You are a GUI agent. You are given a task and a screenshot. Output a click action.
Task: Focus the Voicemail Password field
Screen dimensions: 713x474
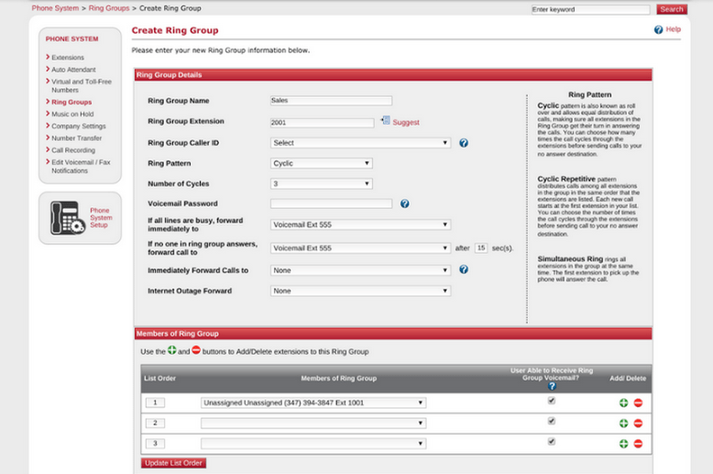tap(331, 204)
